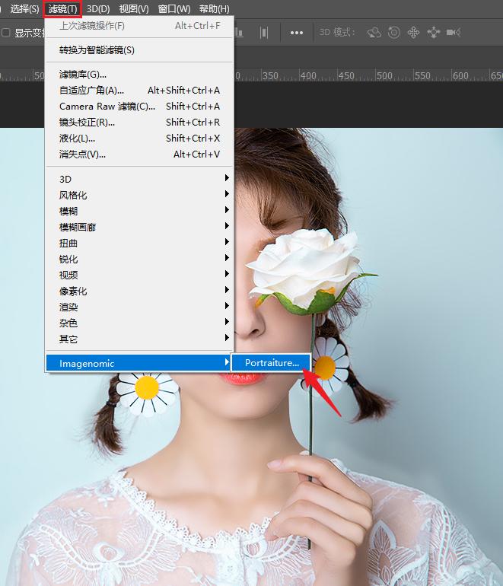The image size is (503, 586).
Task: Click the three-dots more options icon
Action: click(x=297, y=33)
